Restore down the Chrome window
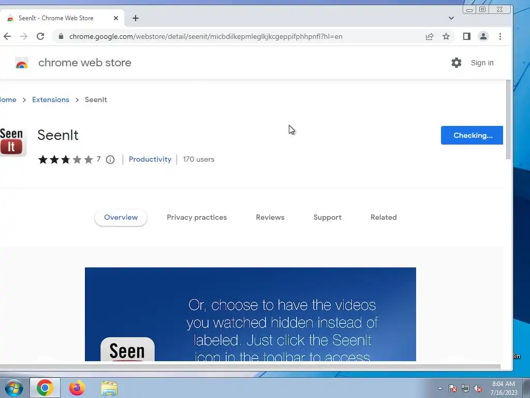The image size is (530, 398). (482, 9)
